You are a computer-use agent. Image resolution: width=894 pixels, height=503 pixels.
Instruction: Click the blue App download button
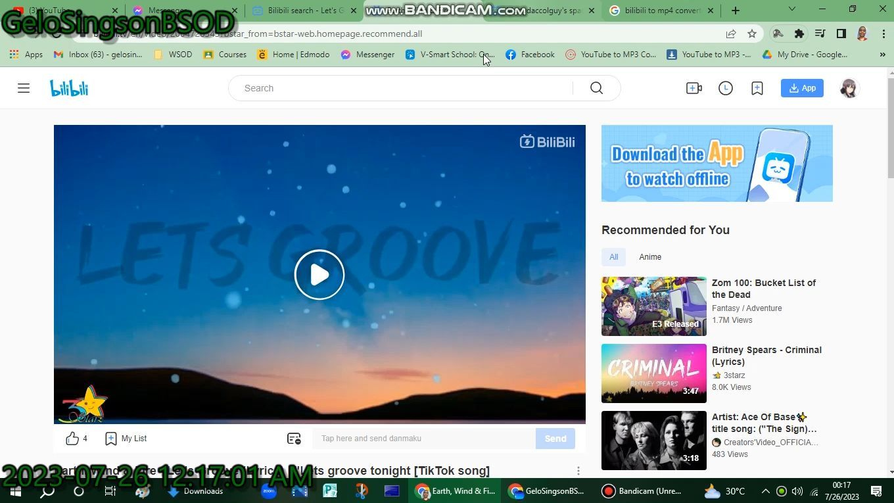[802, 88]
